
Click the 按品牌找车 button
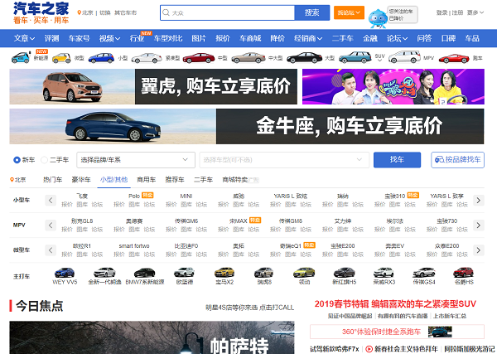coord(458,160)
